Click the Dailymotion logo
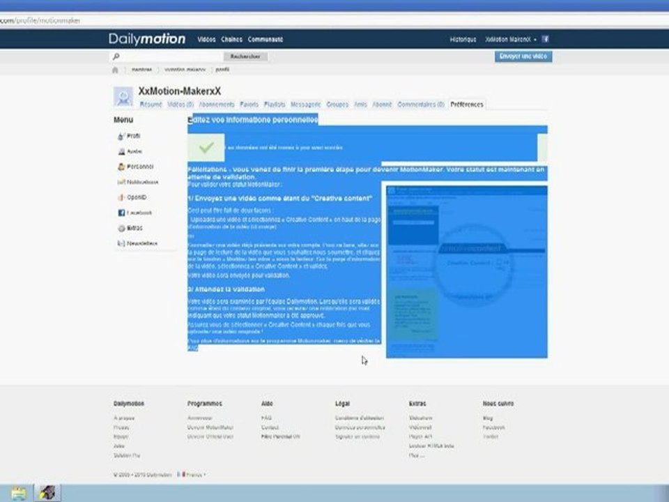Image resolution: width=669 pixels, height=502 pixels. point(147,39)
